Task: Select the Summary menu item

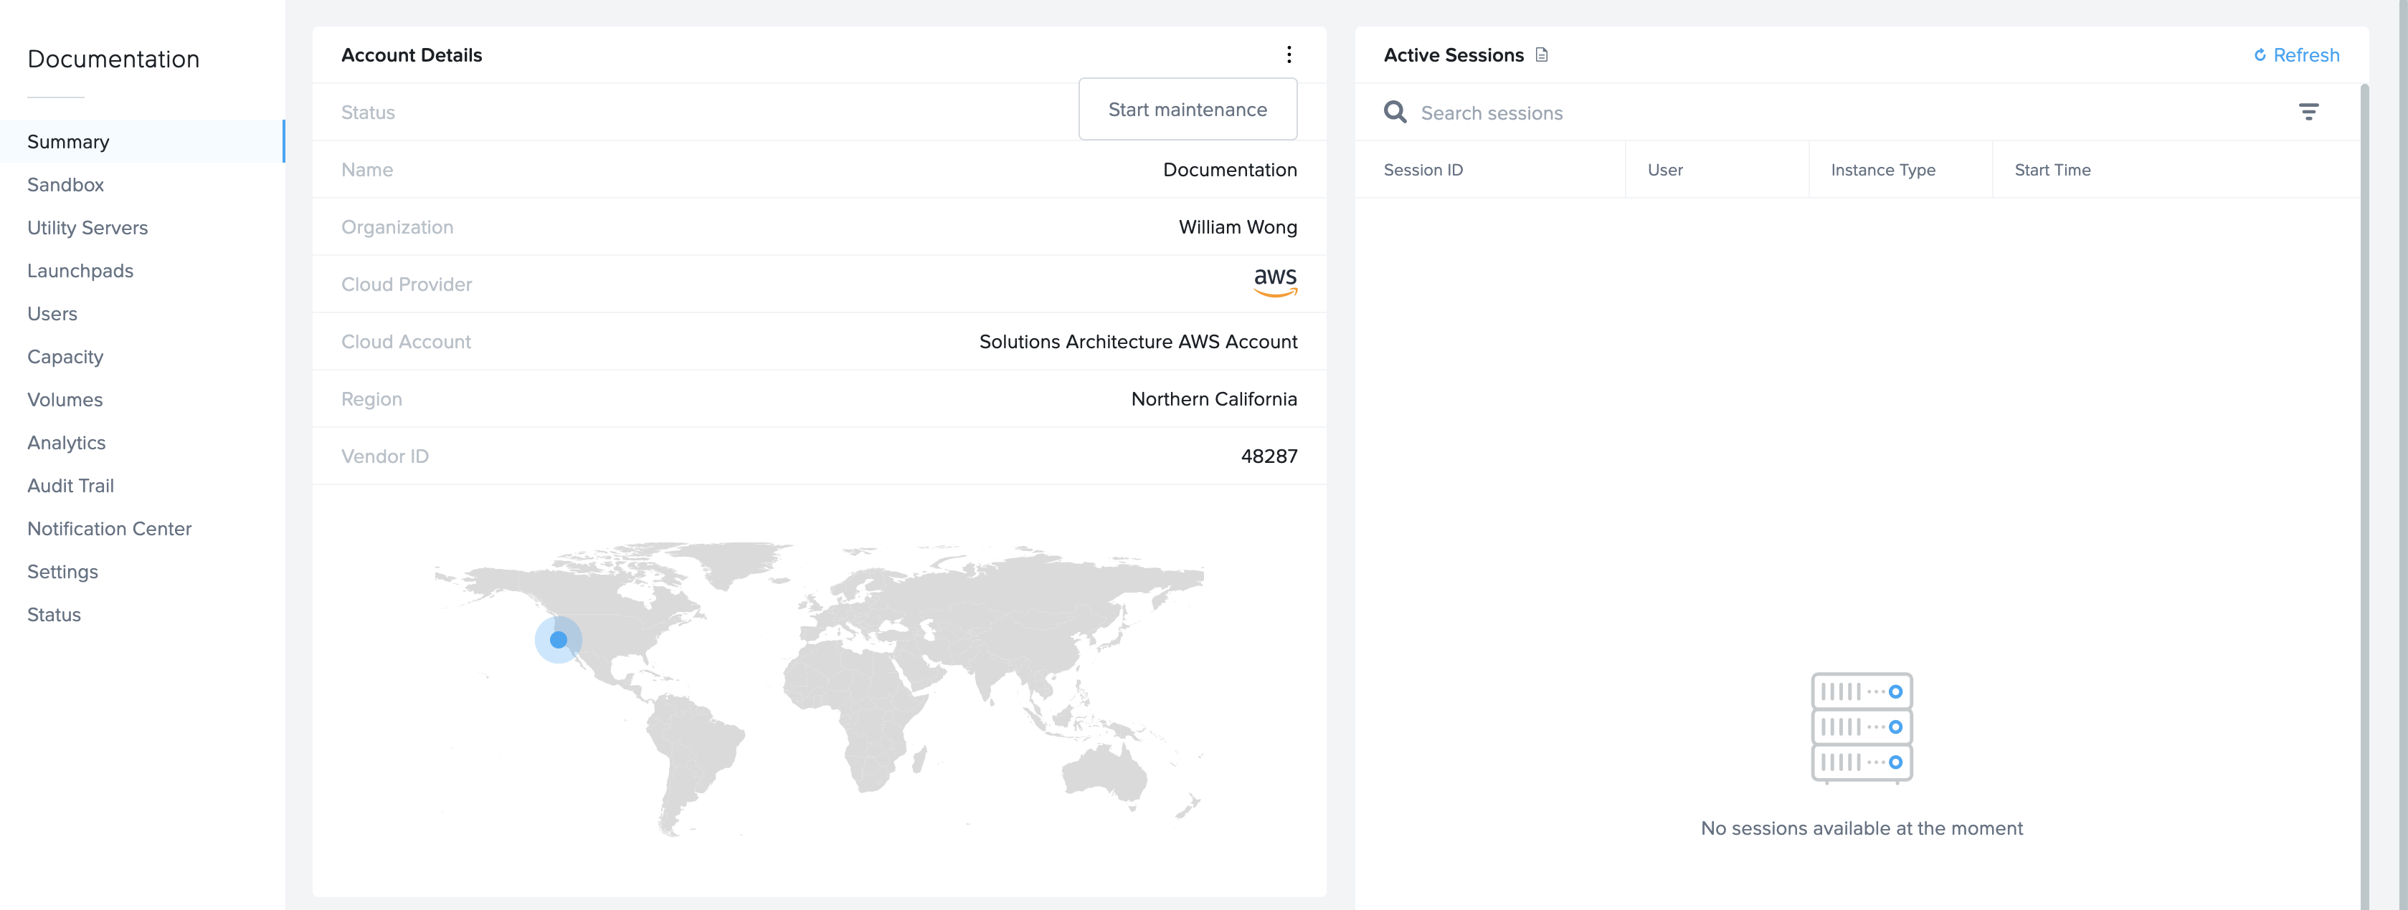Action: 67,140
